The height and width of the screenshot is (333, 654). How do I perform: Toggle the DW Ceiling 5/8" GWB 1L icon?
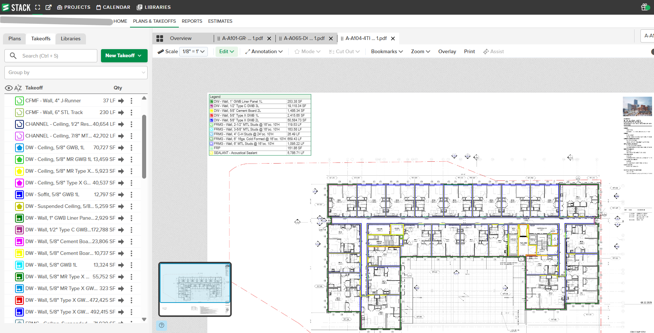click(x=19, y=148)
